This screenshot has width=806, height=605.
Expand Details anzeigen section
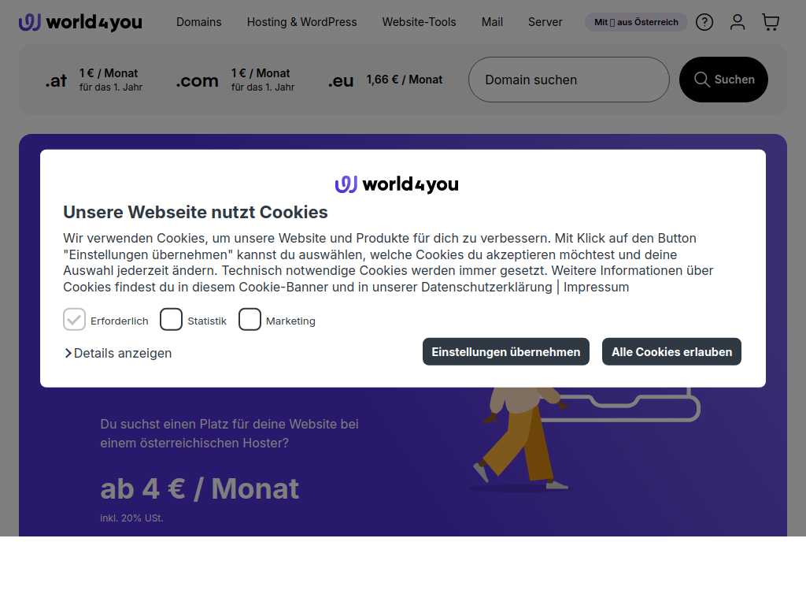(118, 353)
